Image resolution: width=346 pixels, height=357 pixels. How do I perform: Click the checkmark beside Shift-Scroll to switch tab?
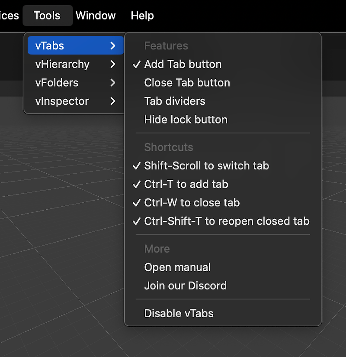coord(137,166)
